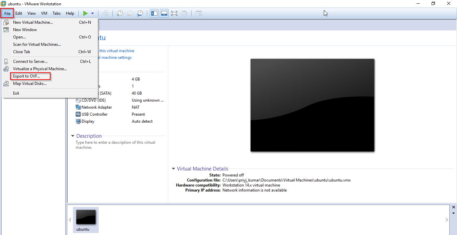Click the Virtualize Physical Machine menu icon
Screen dimensions: 457x235
tap(6, 69)
